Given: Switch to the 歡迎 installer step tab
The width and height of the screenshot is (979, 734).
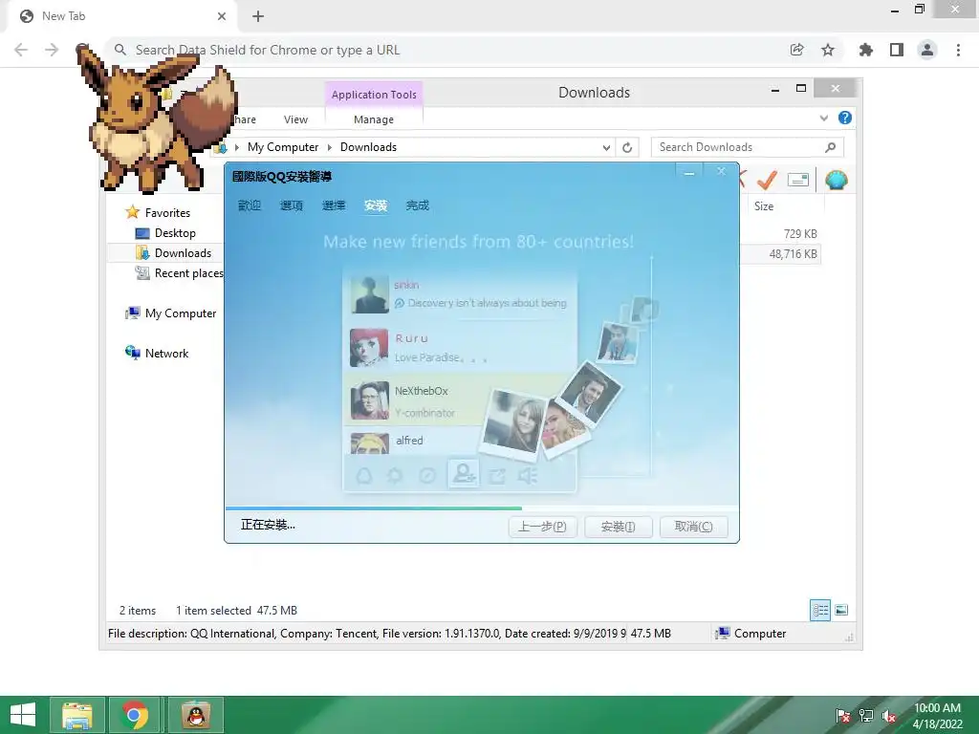Looking at the screenshot, I should [250, 205].
